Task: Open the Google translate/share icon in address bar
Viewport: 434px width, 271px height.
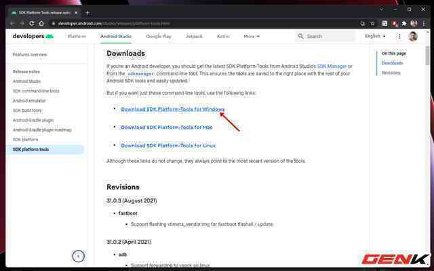Action: 363,24
